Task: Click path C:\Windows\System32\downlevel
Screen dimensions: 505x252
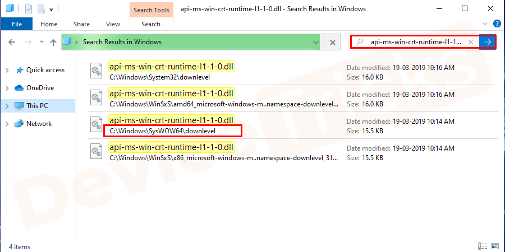Action: coord(160,77)
